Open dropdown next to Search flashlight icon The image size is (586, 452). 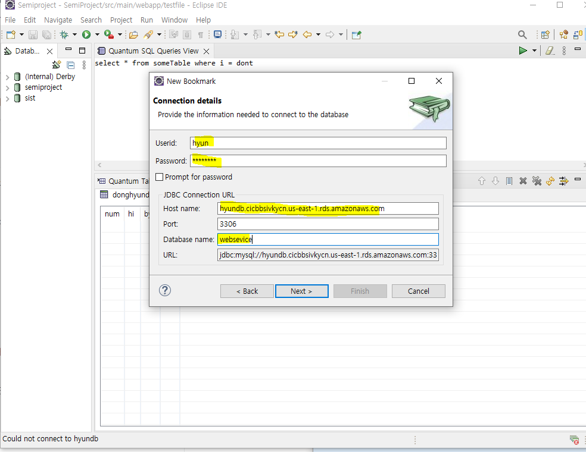point(159,34)
